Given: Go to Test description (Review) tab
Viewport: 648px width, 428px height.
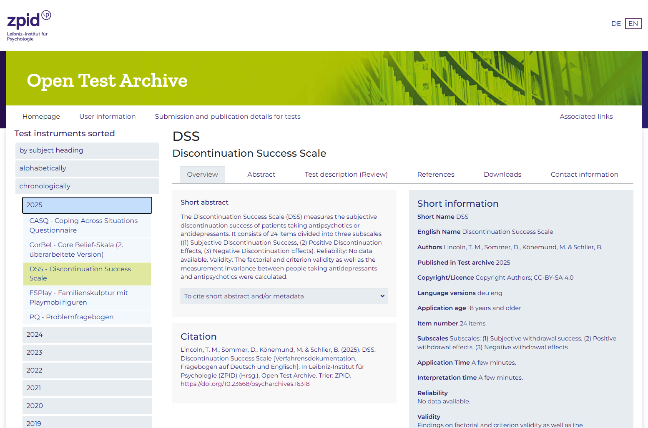Looking at the screenshot, I should (346, 175).
